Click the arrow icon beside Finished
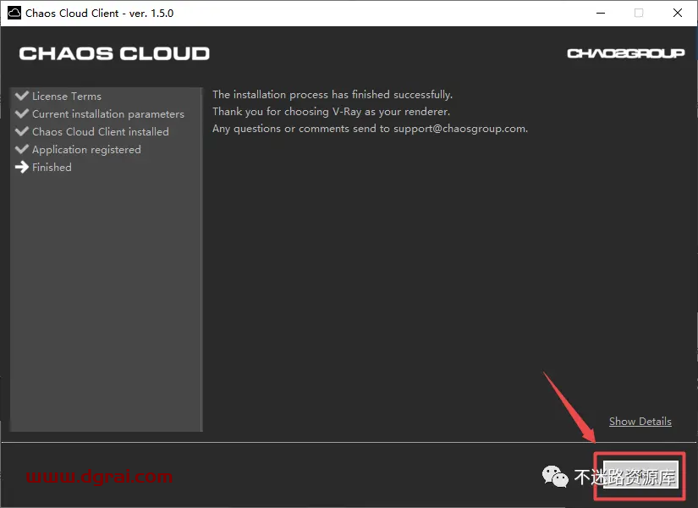 pos(22,167)
